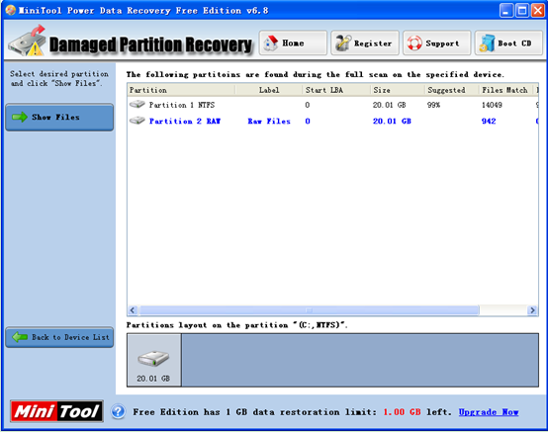Click the blue empty partition layout bar
548x432 pixels.
coord(360,360)
